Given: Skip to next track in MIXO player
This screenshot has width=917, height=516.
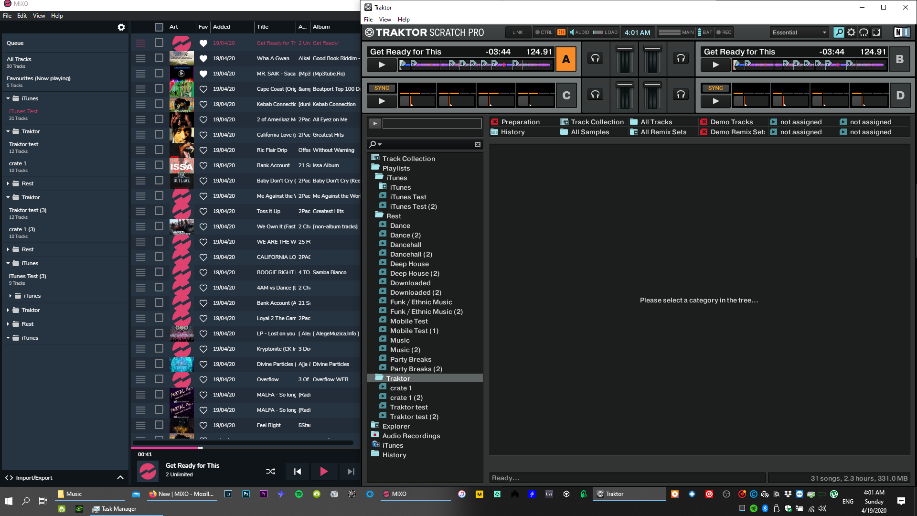Looking at the screenshot, I should coord(351,472).
